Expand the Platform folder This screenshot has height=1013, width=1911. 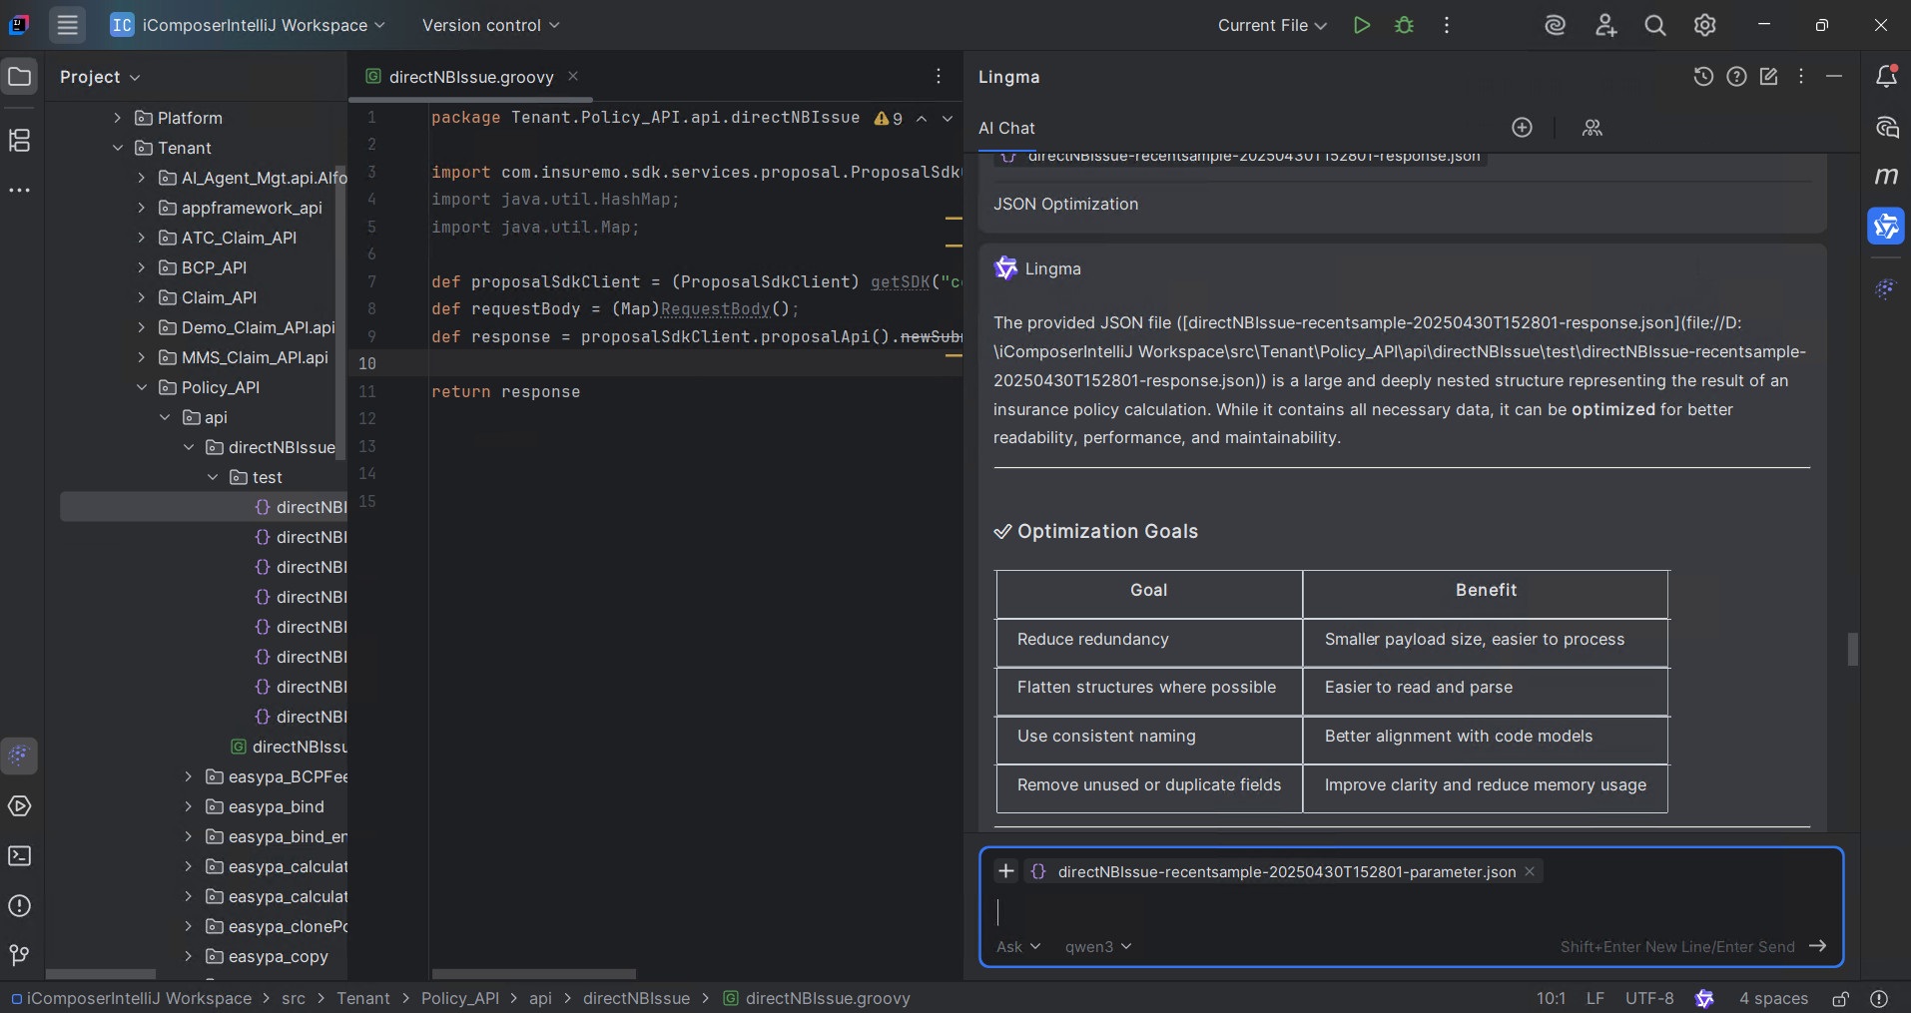point(118,118)
